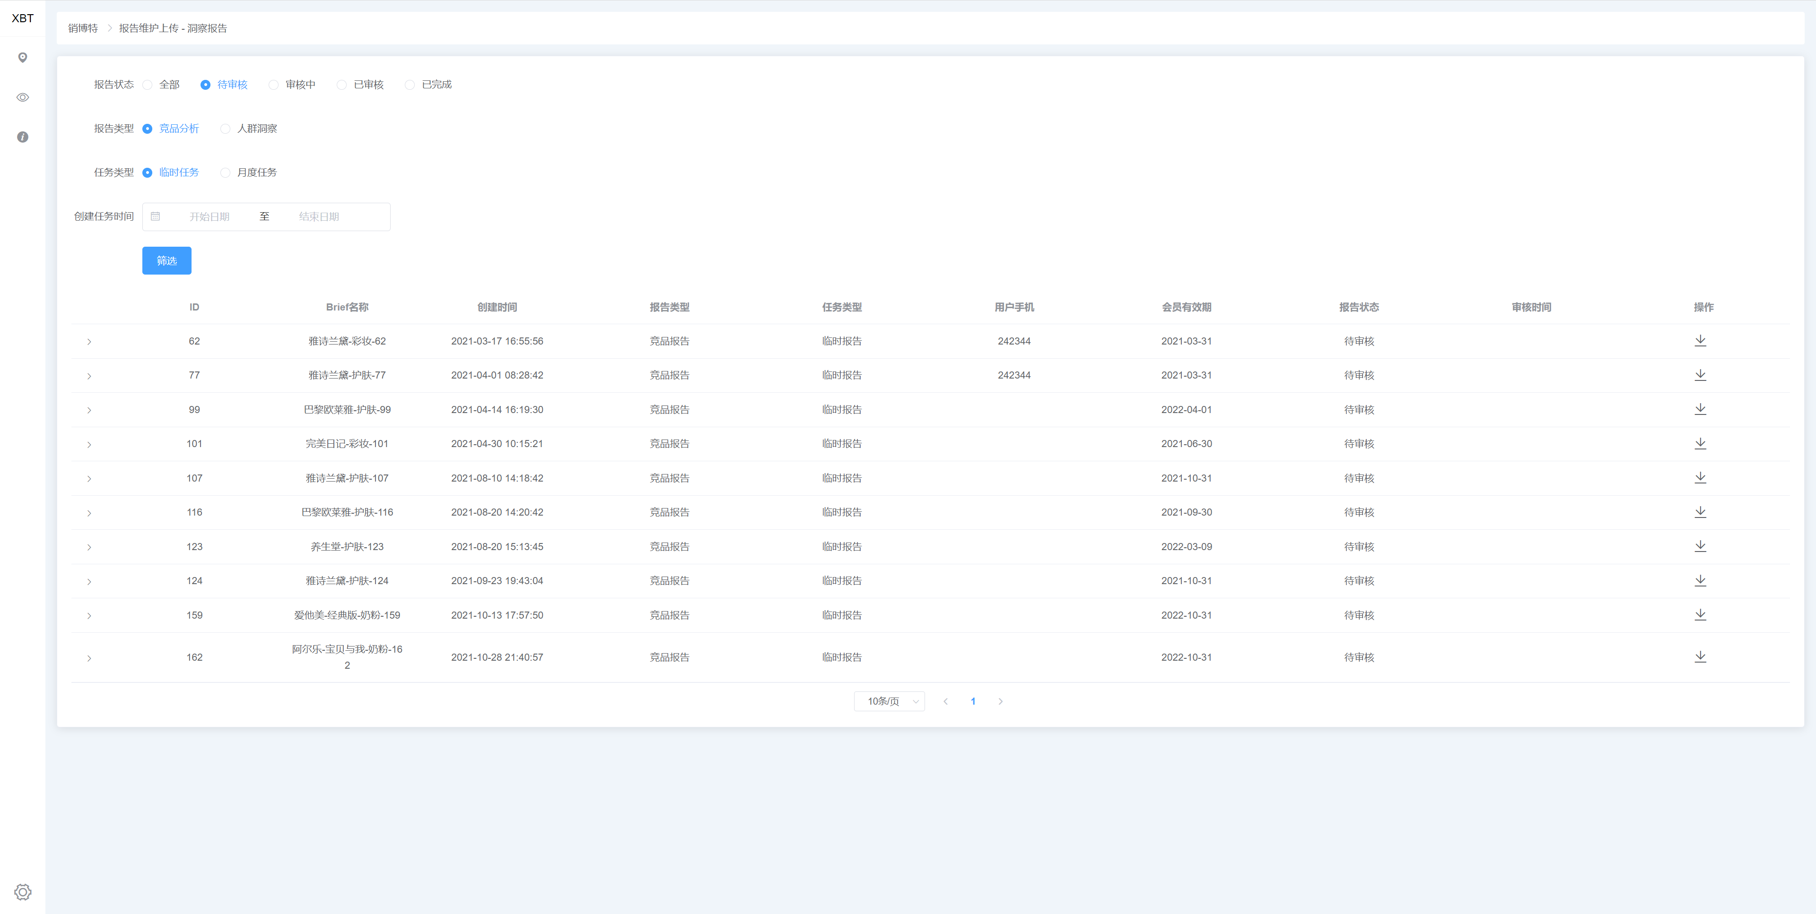Click brief name 爱他美-经典版-奶粉-159
The image size is (1816, 914).
347,615
